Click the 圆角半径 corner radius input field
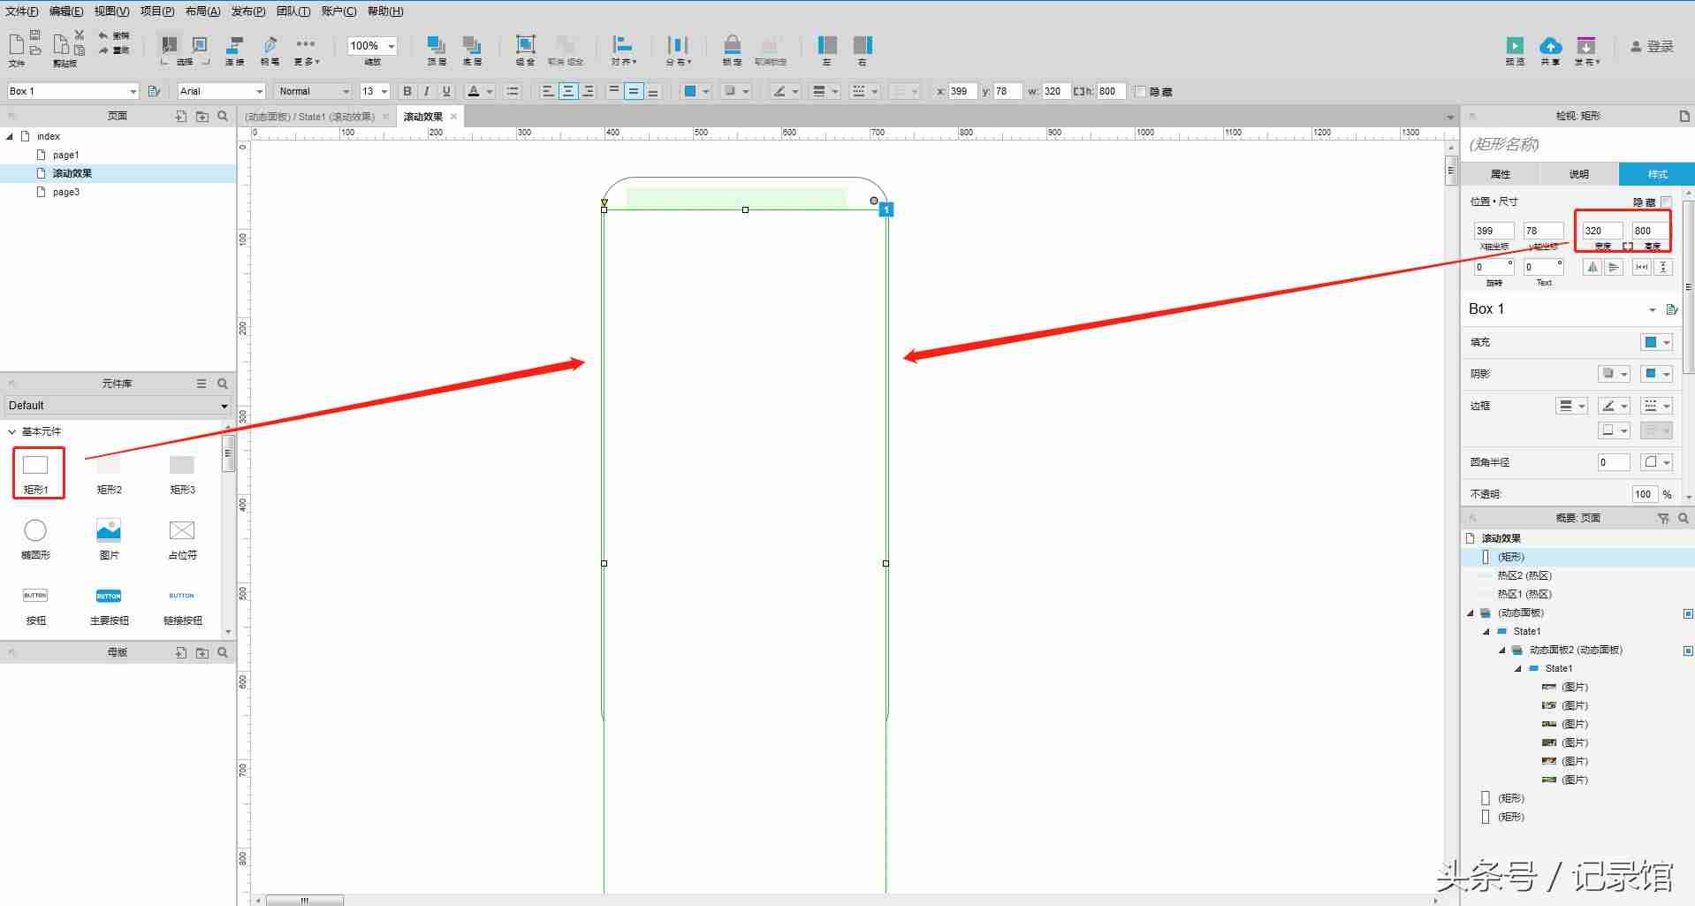Viewport: 1695px width, 906px height. tap(1613, 462)
